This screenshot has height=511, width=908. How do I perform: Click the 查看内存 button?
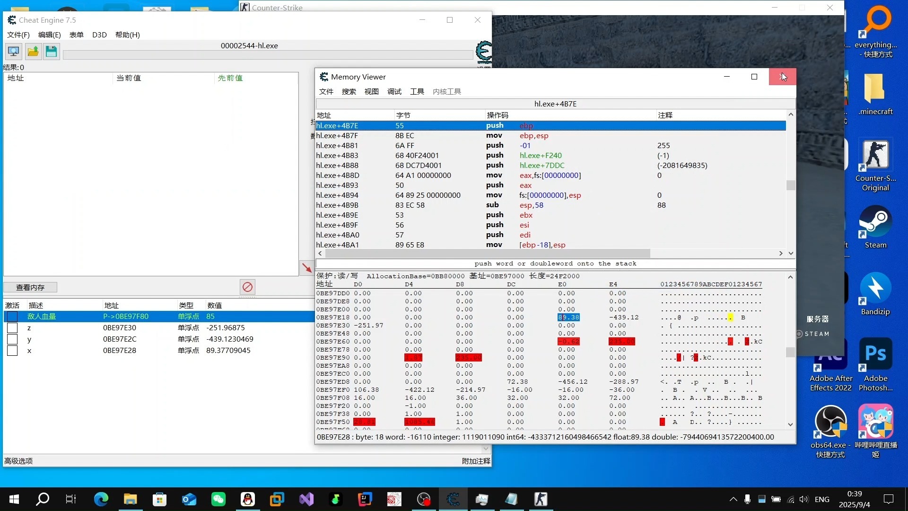click(x=30, y=287)
